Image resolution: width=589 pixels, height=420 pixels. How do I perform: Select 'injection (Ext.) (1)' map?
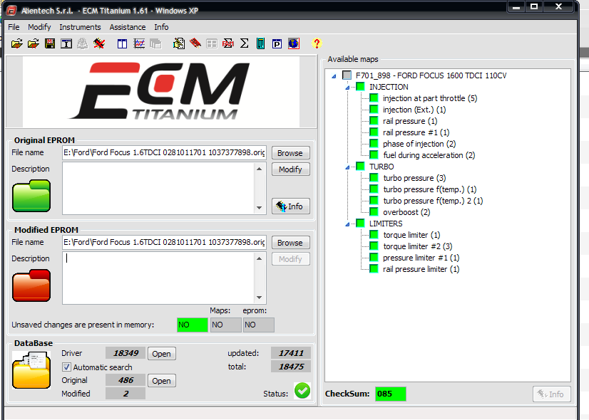[x=414, y=110]
